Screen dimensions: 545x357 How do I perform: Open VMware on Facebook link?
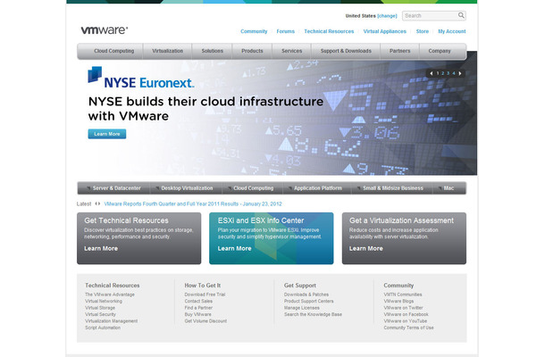point(406,314)
